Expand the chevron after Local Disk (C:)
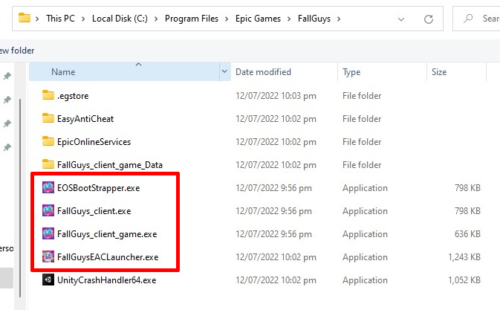 156,19
